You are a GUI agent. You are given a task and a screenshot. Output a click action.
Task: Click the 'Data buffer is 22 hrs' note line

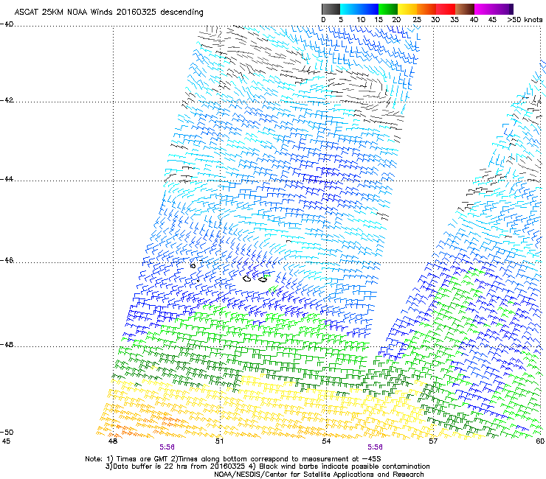pos(267,466)
